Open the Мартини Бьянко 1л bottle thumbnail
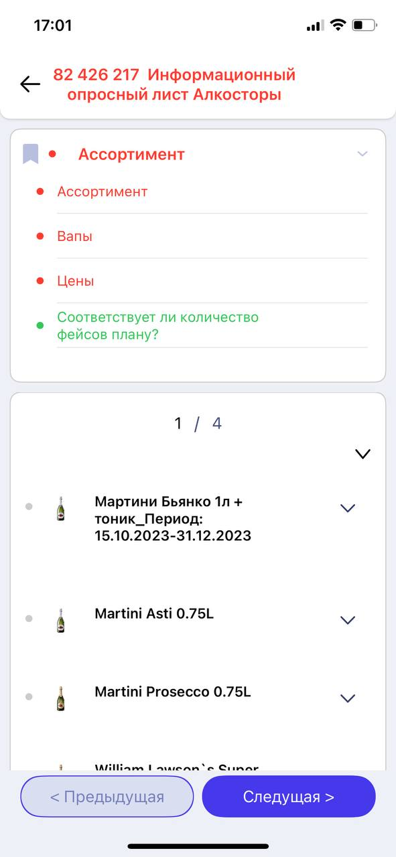Viewport: 396px width, 857px height. coord(60,509)
